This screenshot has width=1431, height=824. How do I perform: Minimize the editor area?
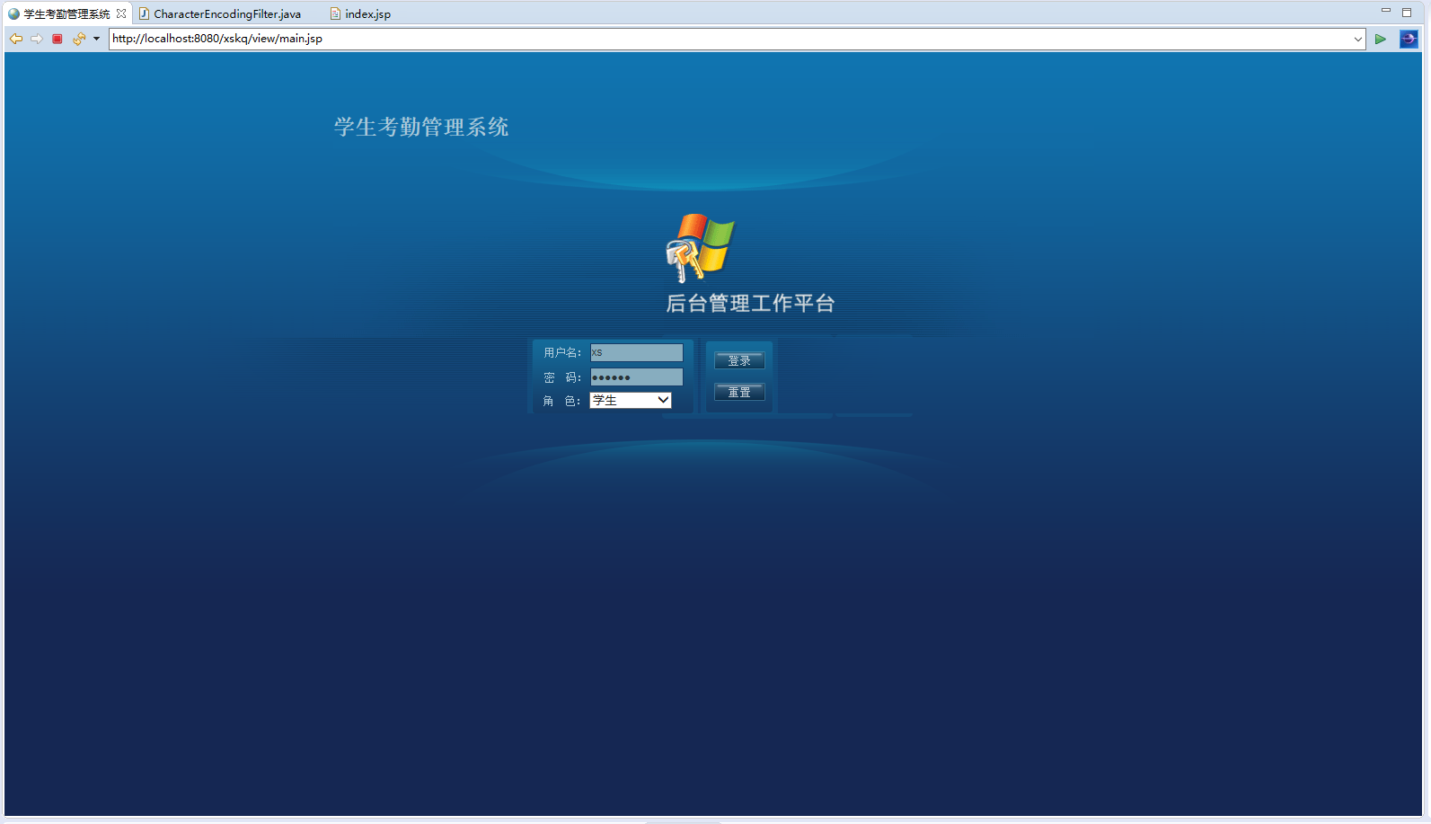[x=1386, y=11]
